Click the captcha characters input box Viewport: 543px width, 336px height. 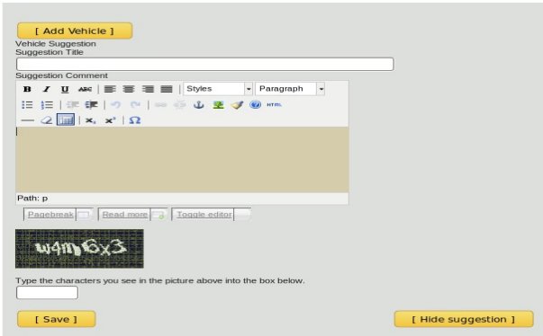pos(47,293)
